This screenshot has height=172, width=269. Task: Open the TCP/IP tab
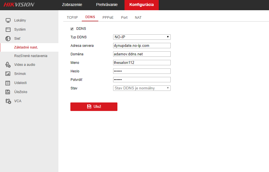(x=72, y=18)
